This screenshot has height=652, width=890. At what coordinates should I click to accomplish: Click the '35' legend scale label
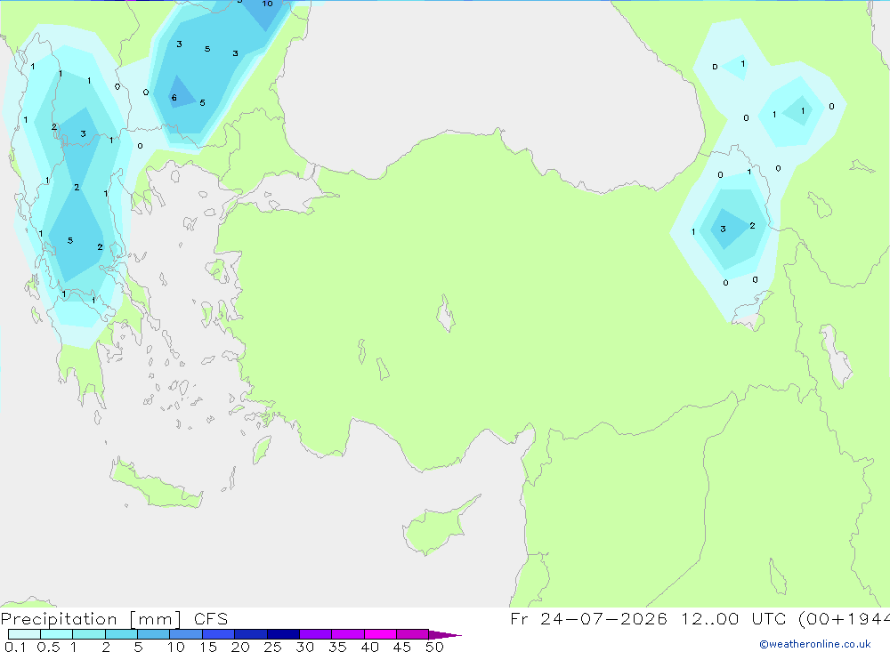click(337, 647)
